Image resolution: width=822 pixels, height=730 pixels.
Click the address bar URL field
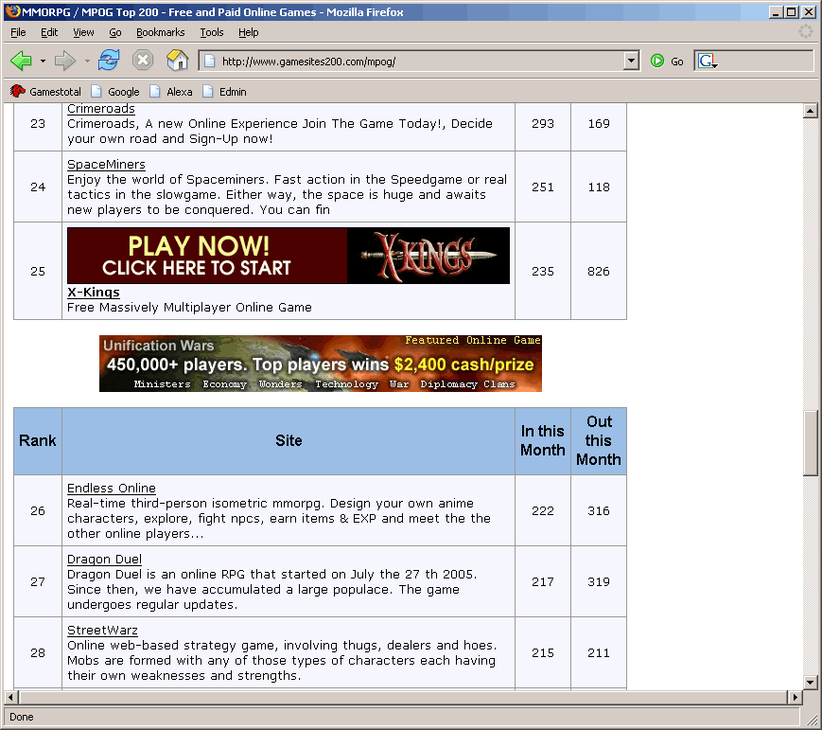point(416,62)
